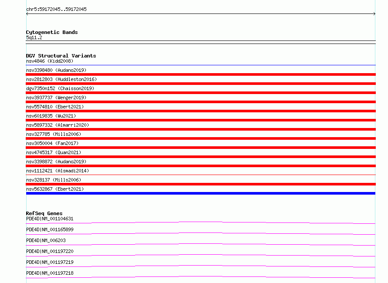Click variant label nsv3050004 (Fan2017)

tap(52, 143)
